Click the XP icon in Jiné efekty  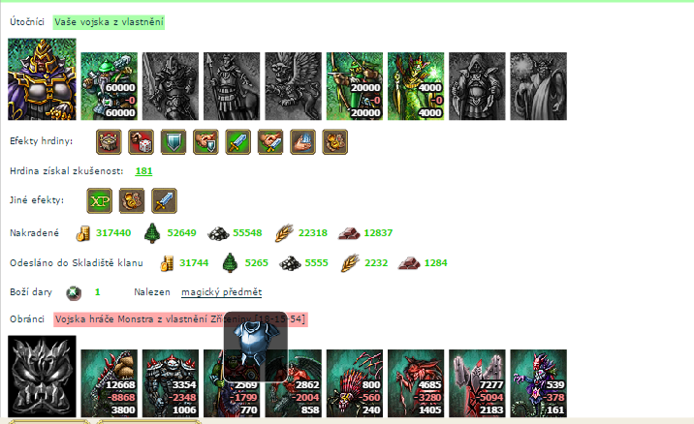click(99, 200)
